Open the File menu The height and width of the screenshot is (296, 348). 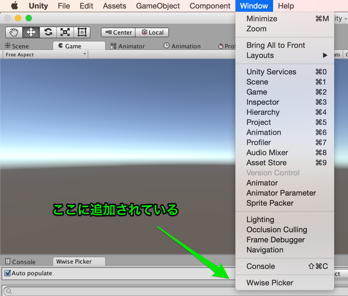click(64, 6)
